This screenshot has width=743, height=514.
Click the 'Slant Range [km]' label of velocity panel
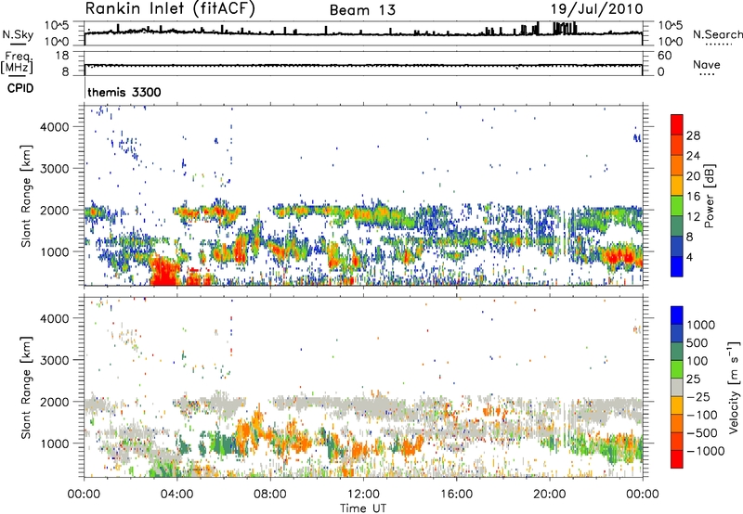[26, 387]
